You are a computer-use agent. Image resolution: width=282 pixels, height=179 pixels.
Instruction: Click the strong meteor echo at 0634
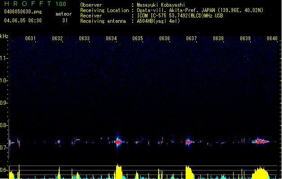coord(118,142)
